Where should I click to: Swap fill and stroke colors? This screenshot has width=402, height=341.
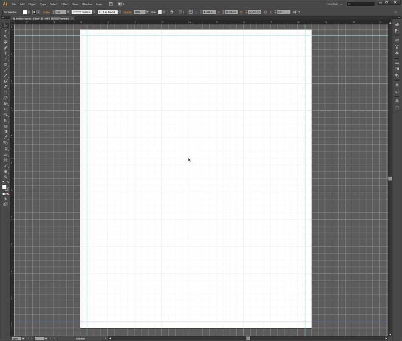coord(8,182)
